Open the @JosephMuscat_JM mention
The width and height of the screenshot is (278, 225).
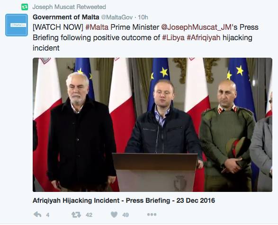(196, 27)
